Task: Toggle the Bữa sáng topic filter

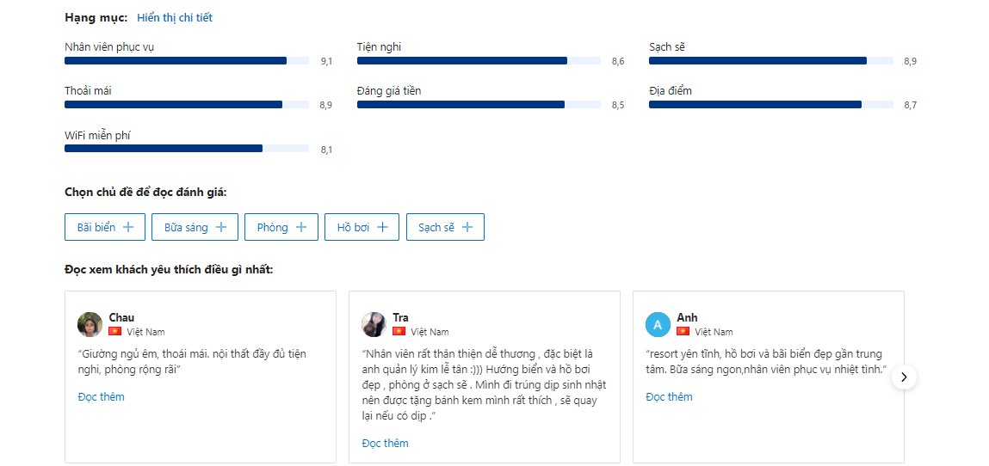Action: pos(195,227)
